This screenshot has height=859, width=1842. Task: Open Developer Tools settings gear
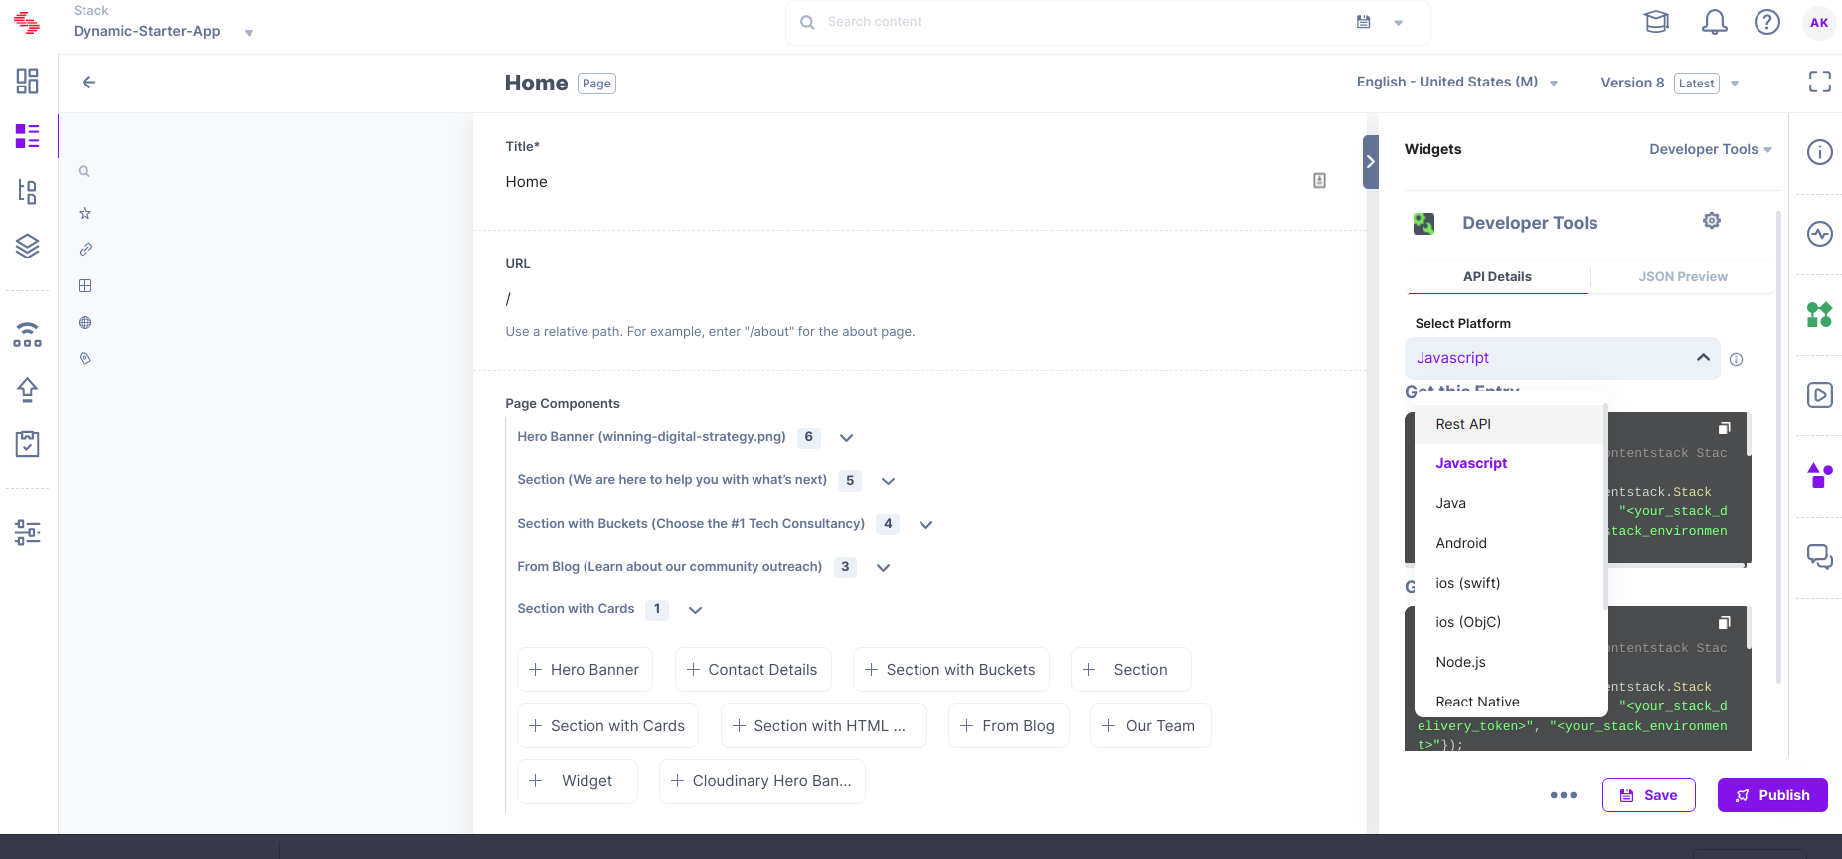(1712, 221)
